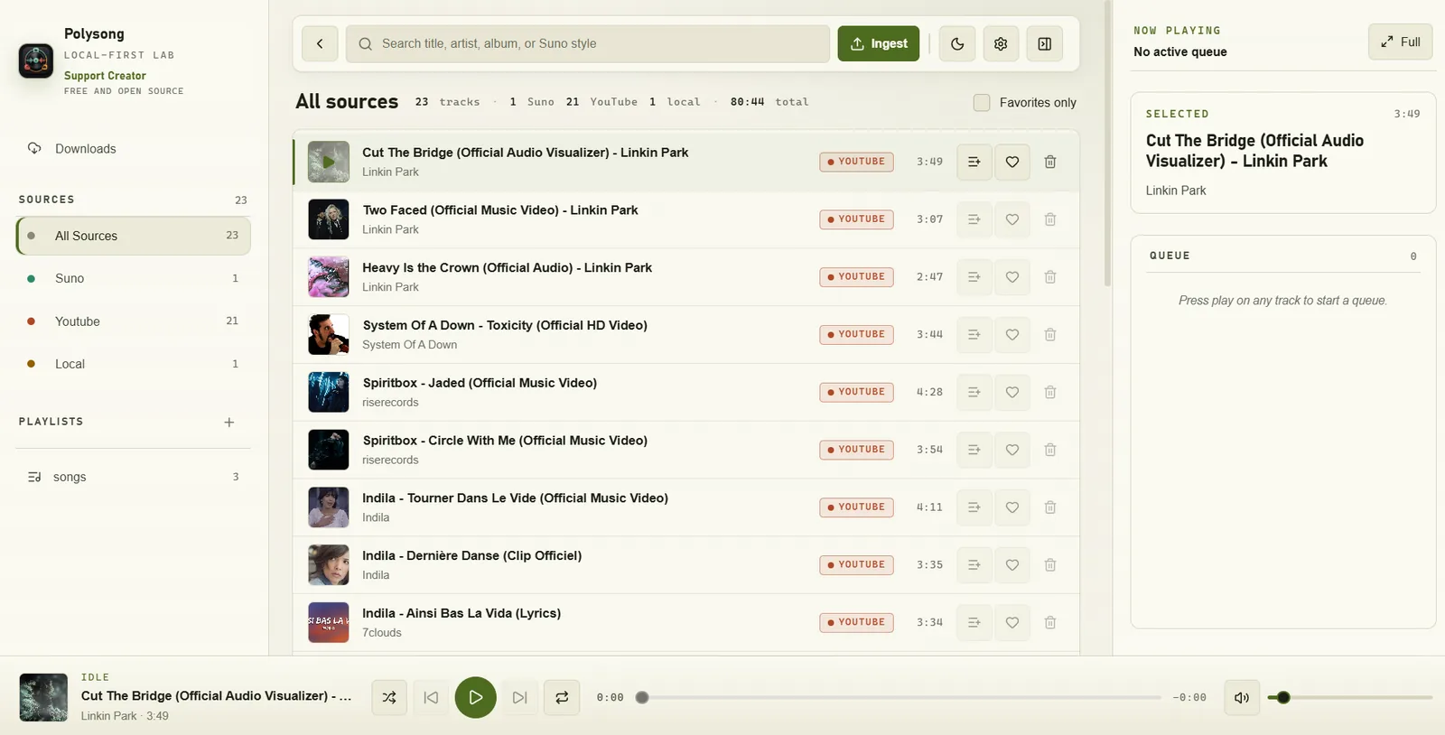Select the Local source filter
Screen dimensions: 1445x735
[x=133, y=364]
